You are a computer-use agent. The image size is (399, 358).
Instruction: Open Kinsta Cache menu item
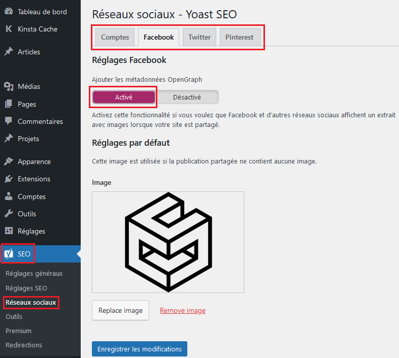38,29
